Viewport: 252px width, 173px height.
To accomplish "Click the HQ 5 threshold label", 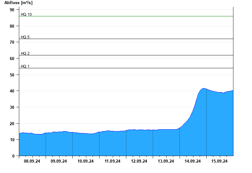I will pyautogui.click(x=25, y=37).
